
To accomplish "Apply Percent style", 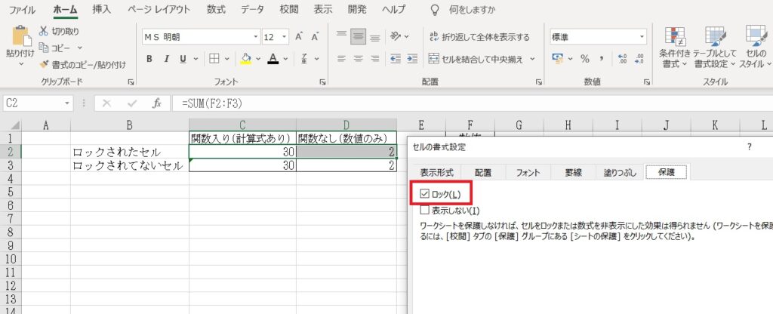I will click(585, 59).
